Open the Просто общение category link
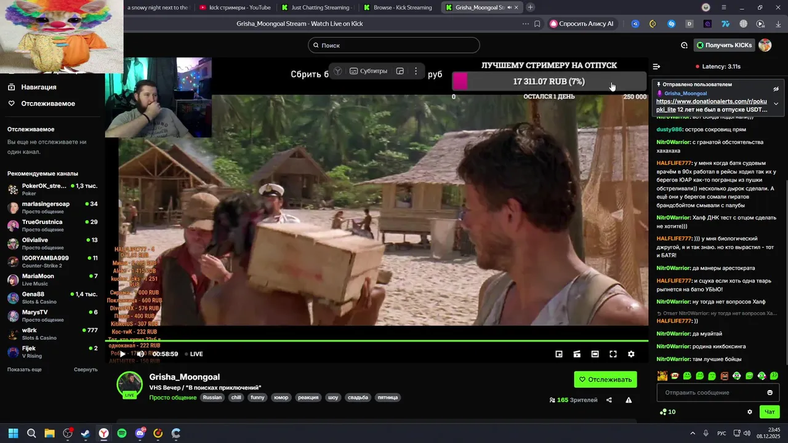The height and width of the screenshot is (443, 788). (172, 397)
